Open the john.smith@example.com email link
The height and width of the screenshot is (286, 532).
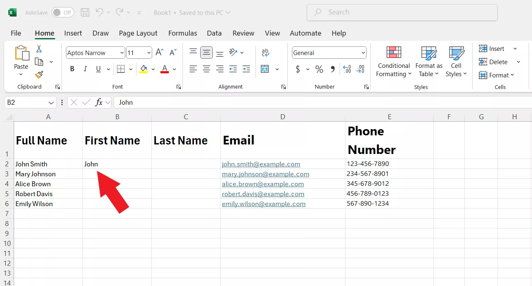(261, 164)
